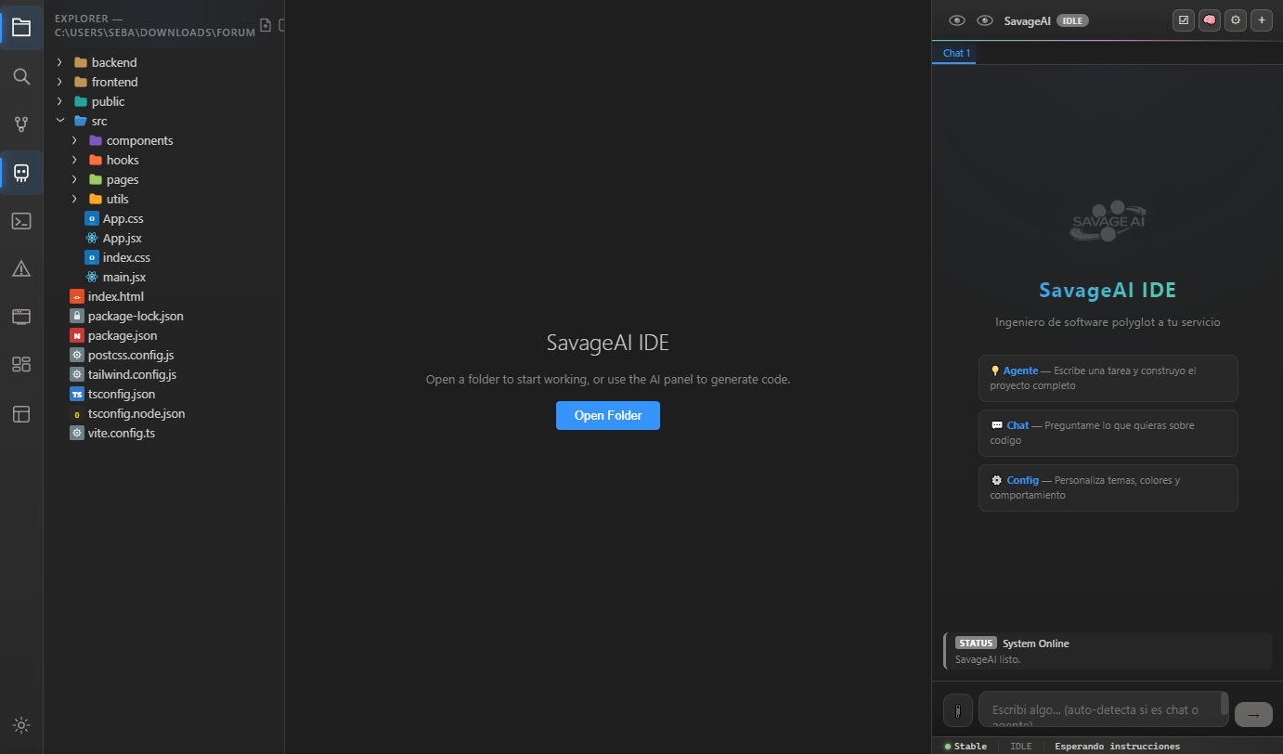This screenshot has width=1283, height=754.
Task: Open the integrated terminal icon
Action: 21,221
